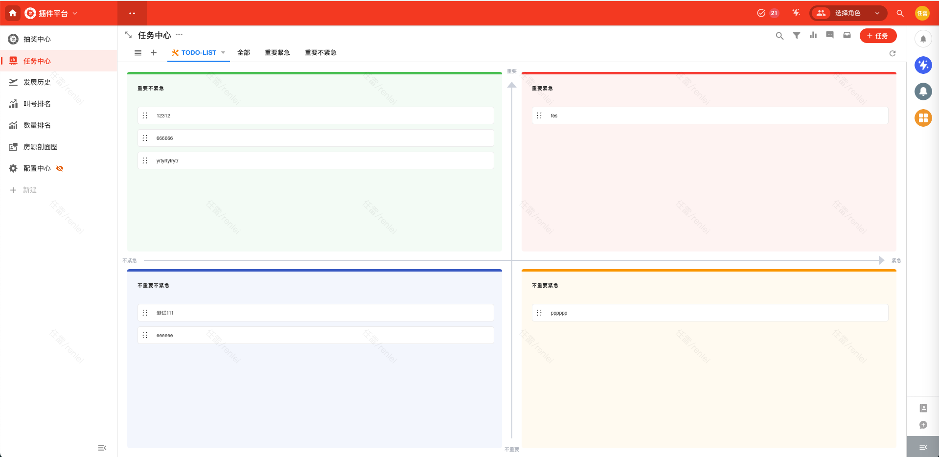Open the 插件平台 dropdown chevron
Screen dimensions: 939x457
coord(75,14)
